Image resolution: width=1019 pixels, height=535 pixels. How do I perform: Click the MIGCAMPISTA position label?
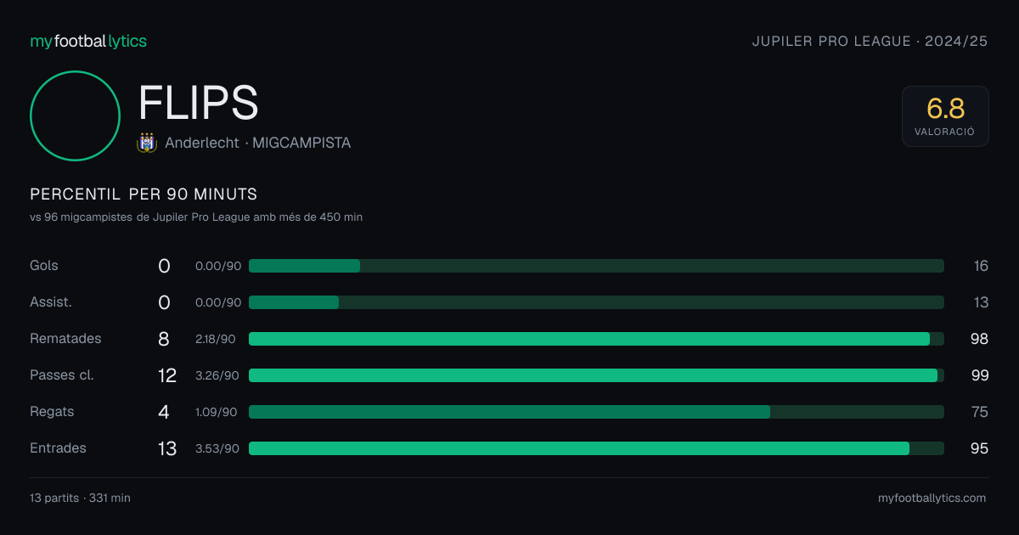[x=301, y=143]
